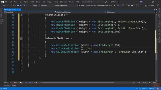Click the Navigate Backward toolbar icon
Image resolution: width=161 pixels, height=90 pixels.
coord(4,5)
